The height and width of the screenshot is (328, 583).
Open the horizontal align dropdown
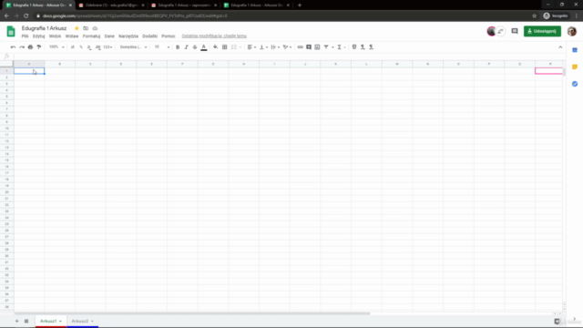pos(251,47)
